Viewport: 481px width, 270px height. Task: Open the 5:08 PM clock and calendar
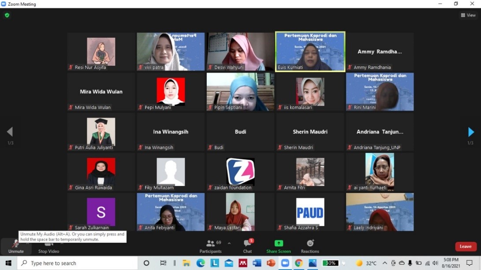tap(451, 263)
